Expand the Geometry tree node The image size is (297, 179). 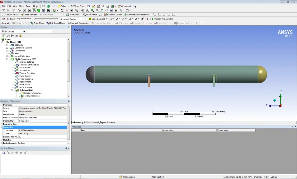point(7,45)
